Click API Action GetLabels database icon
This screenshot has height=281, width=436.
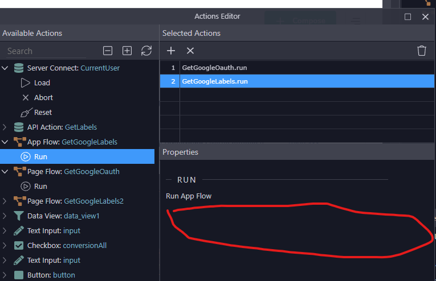pyautogui.click(x=19, y=127)
